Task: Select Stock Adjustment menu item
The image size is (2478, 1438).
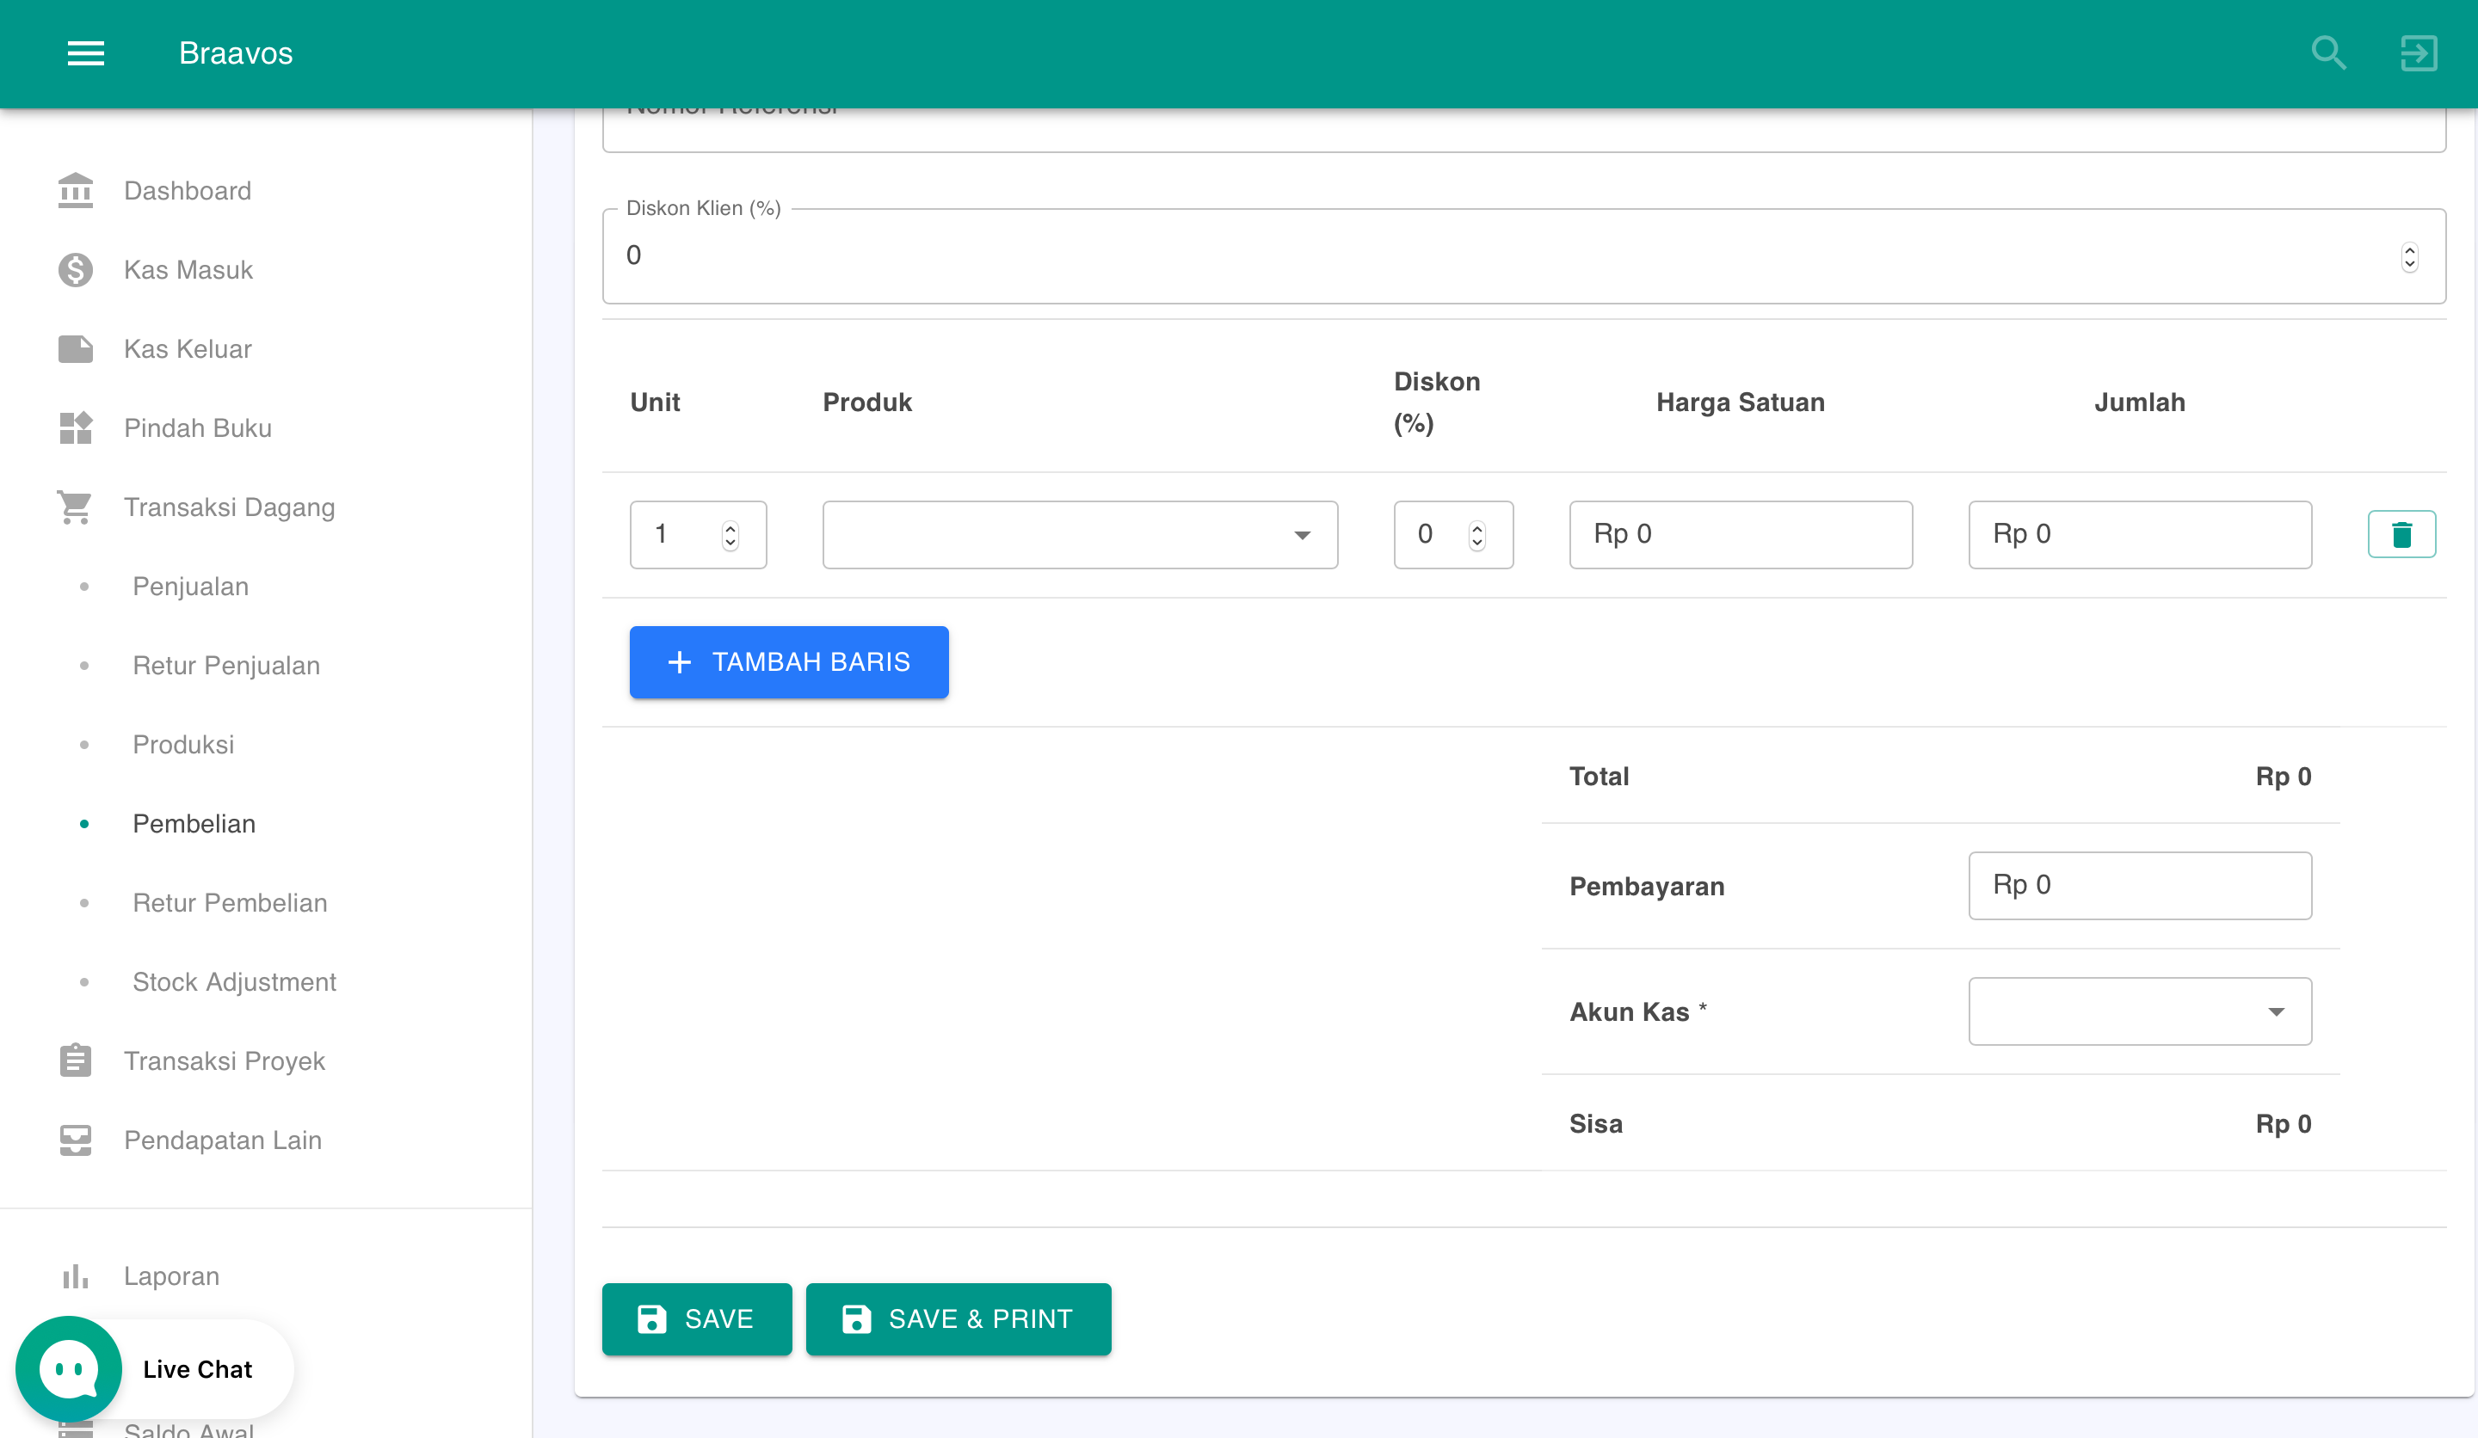Action: (x=234, y=981)
